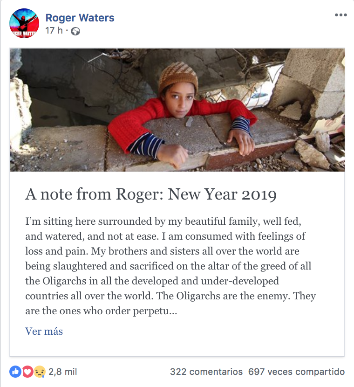Click the 17 h timestamp
This screenshot has height=387, width=354.
point(54,31)
